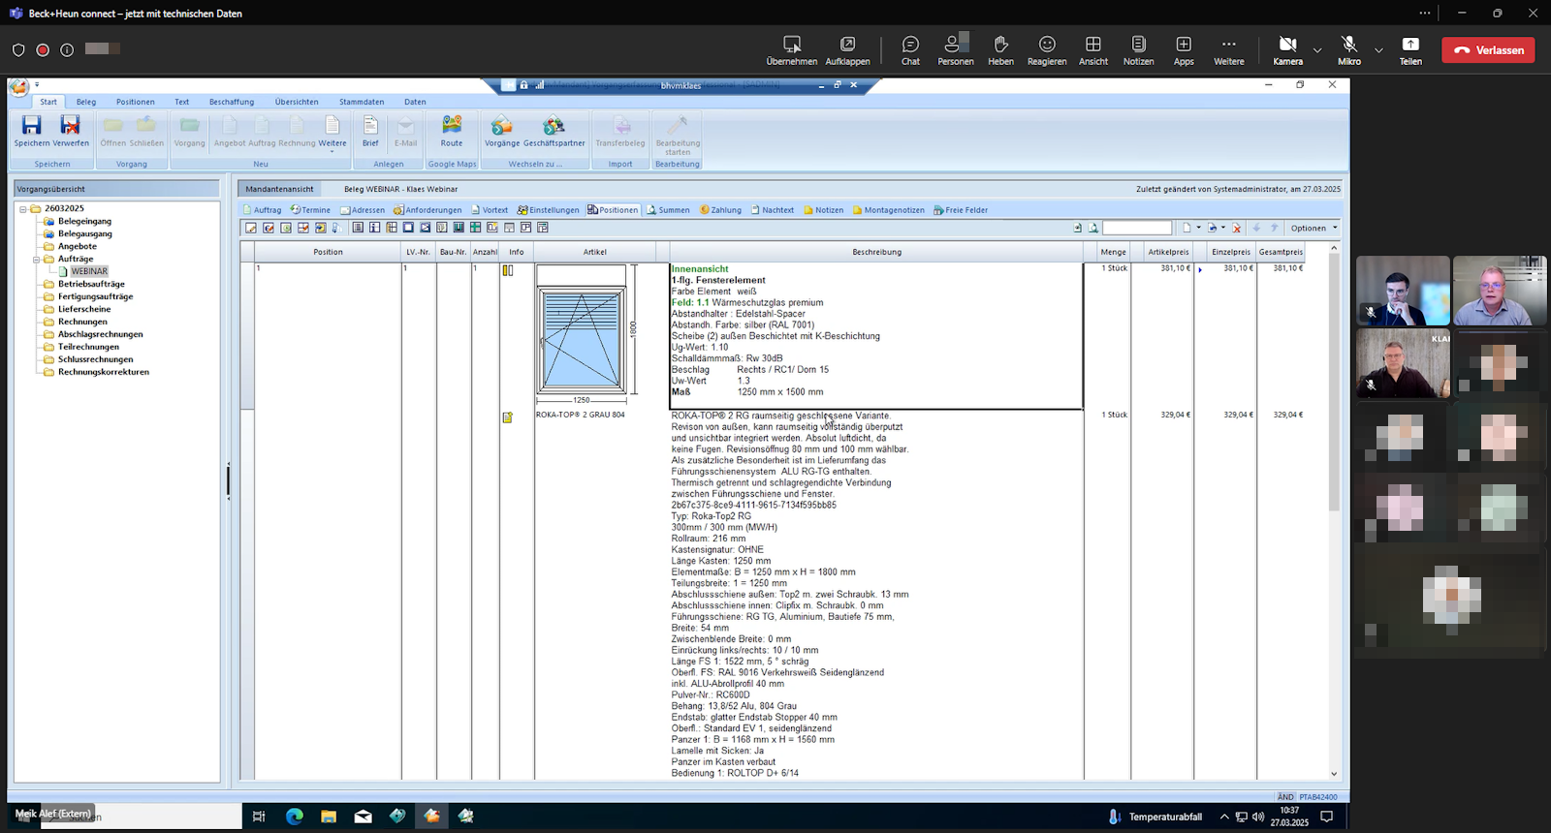1551x833 pixels.
Task: Open the Kamera options dropdown arrow
Action: [1317, 49]
